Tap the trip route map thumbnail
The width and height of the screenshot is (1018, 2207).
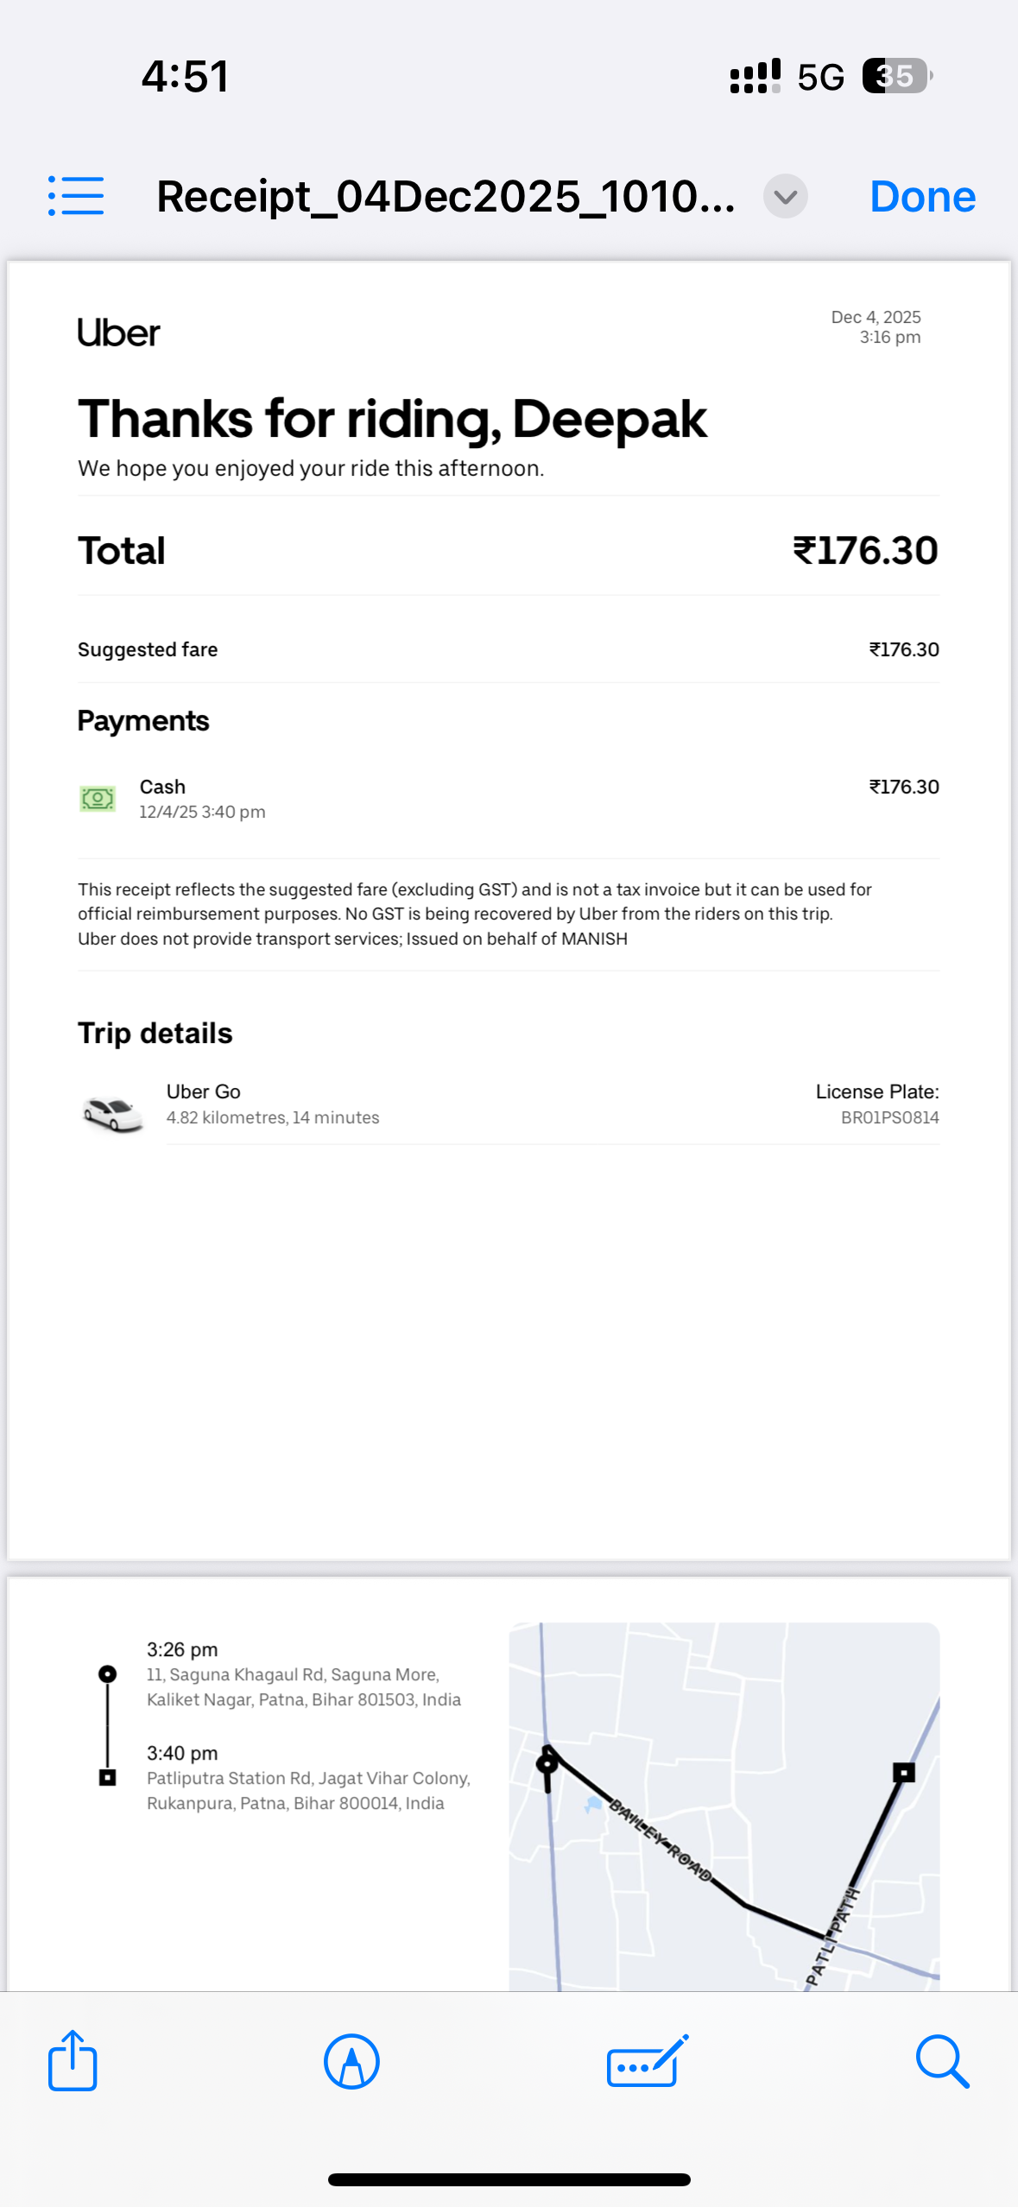pos(724,1806)
